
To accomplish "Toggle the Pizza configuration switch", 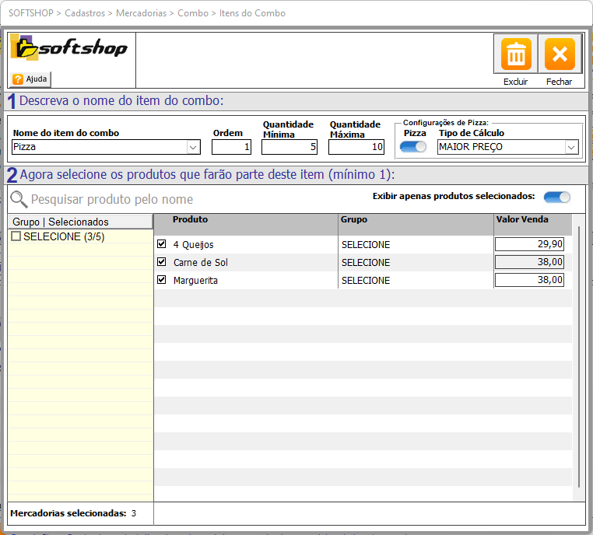I will pos(413,147).
